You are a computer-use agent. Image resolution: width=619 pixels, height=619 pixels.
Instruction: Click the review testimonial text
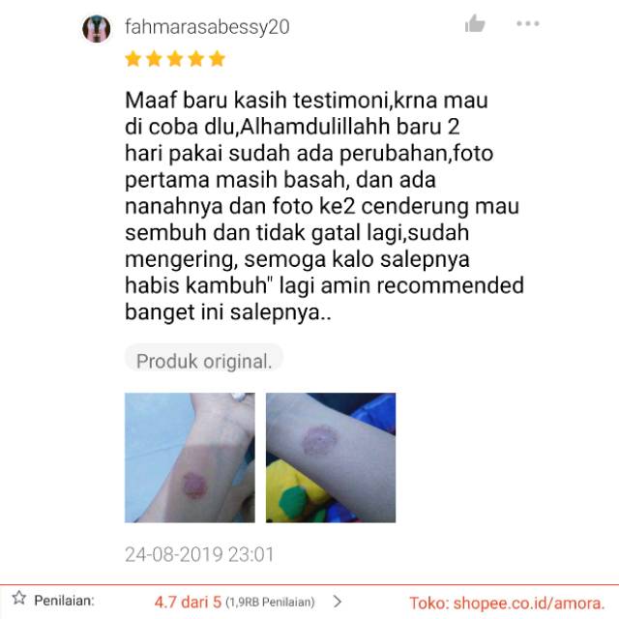[x=325, y=206]
